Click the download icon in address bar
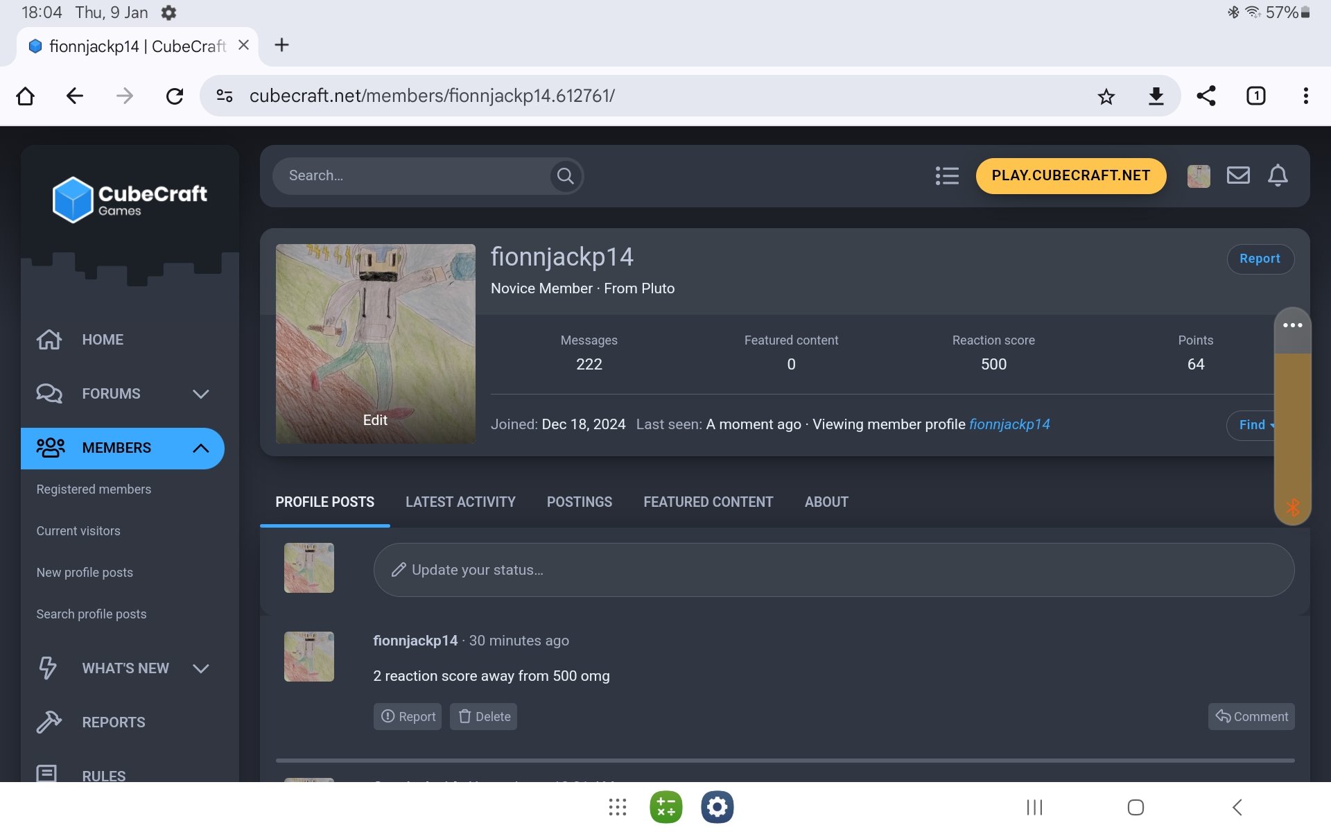This screenshot has width=1331, height=832. coord(1156,96)
